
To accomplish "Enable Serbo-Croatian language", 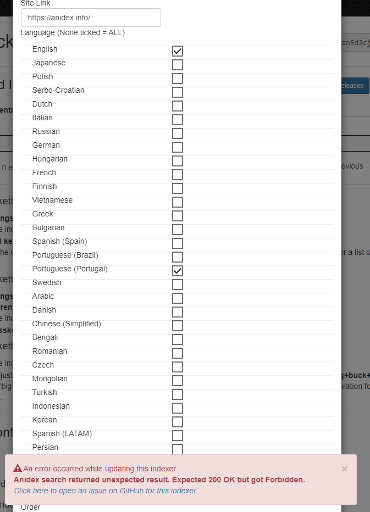I will [177, 92].
